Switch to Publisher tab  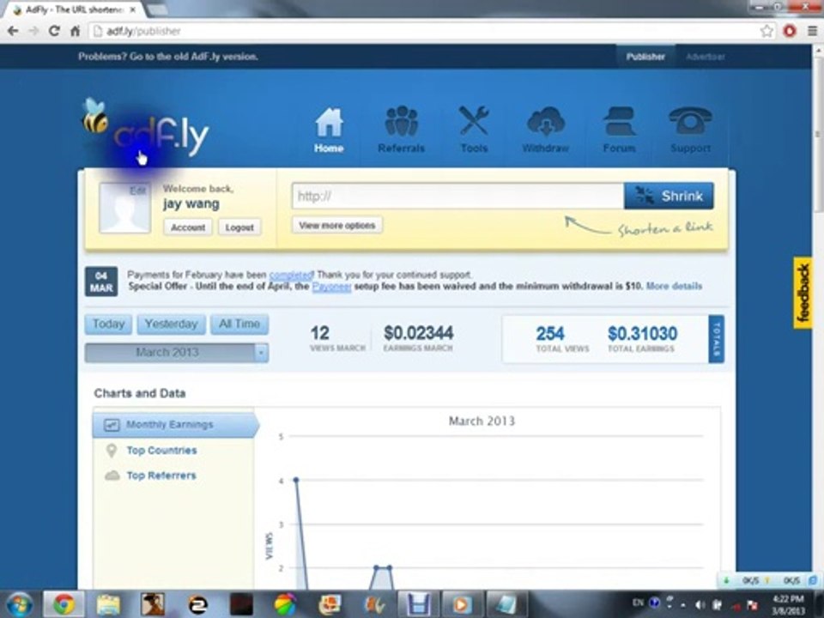click(x=645, y=57)
